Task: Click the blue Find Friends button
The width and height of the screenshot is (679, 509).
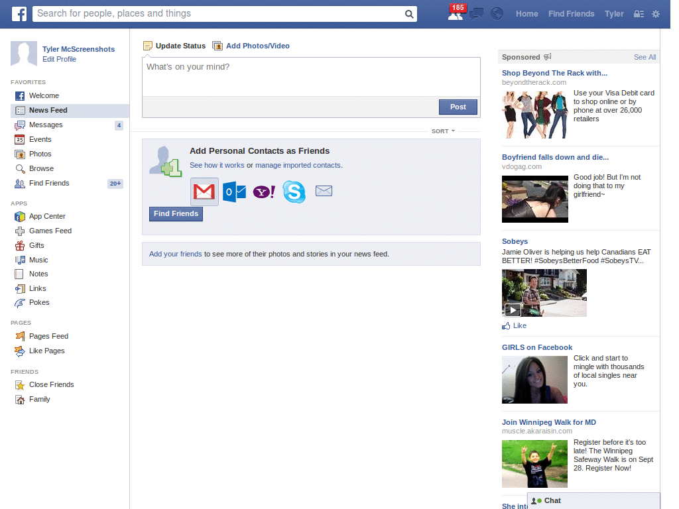Action: [x=176, y=214]
